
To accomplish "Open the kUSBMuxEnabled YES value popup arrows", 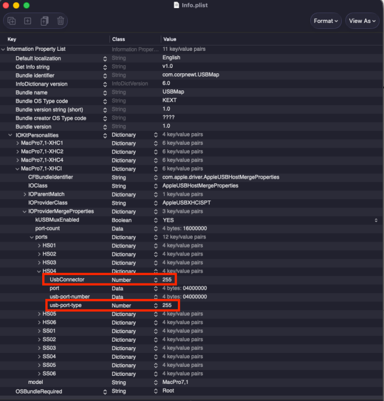I will pos(376,220).
